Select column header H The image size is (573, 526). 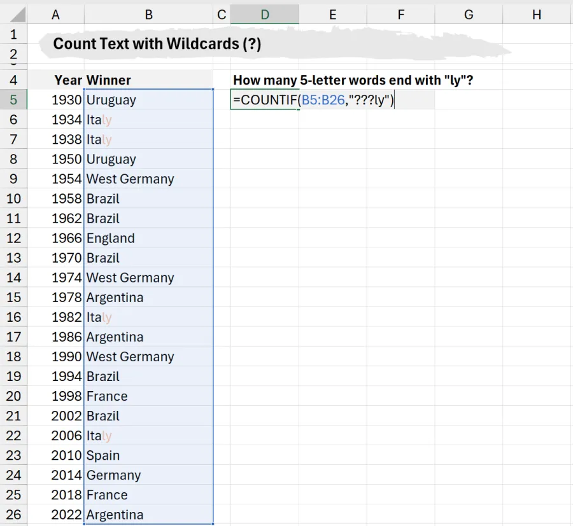point(536,13)
